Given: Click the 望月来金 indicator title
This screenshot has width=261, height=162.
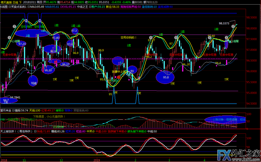Looking at the screenshot, I should pos(6,110).
